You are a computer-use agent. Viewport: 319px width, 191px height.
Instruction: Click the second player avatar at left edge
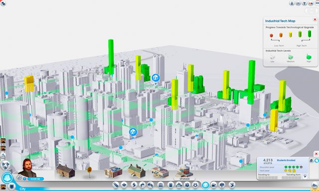pos(3,148)
